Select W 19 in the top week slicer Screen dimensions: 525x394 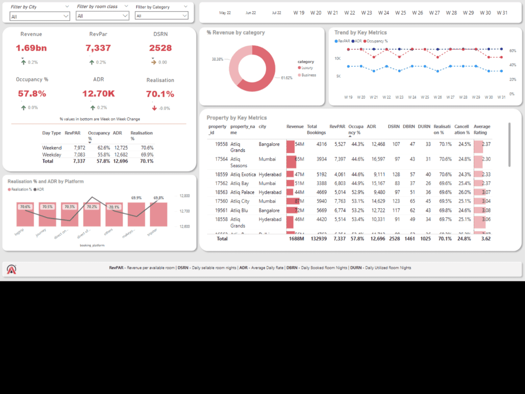299,13
